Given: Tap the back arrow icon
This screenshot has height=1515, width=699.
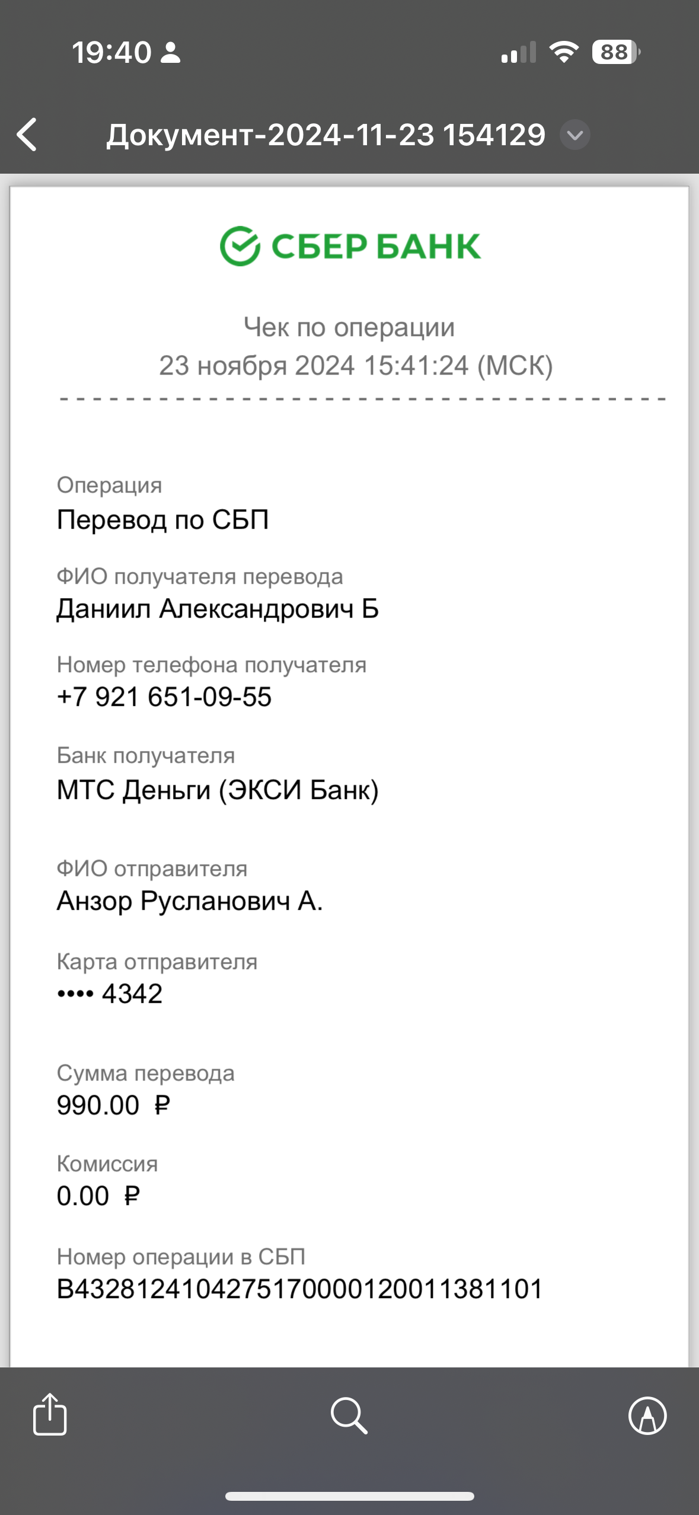Looking at the screenshot, I should coord(27,135).
